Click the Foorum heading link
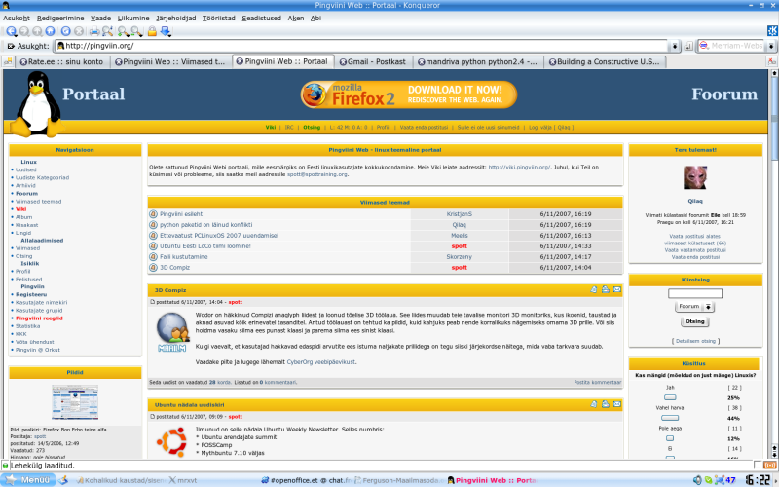The image size is (779, 487). click(x=724, y=94)
